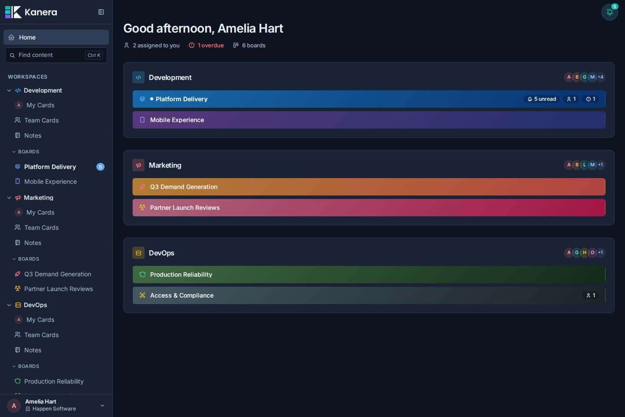Screen dimensions: 625x417
Task: Open the Access & Compliance board bar
Action: coord(369,295)
